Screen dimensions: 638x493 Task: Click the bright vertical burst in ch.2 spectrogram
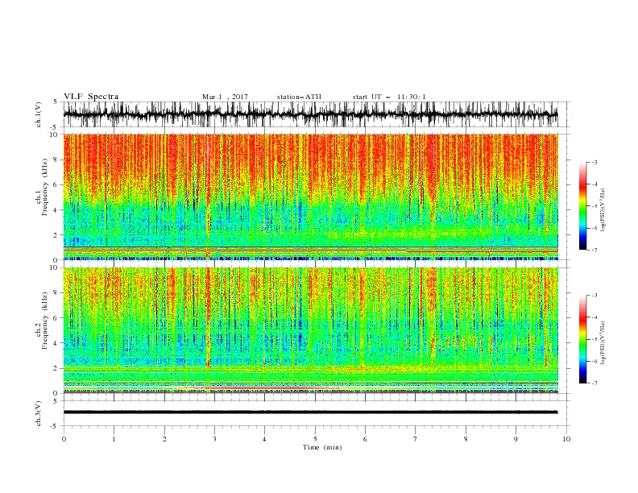tap(209, 317)
